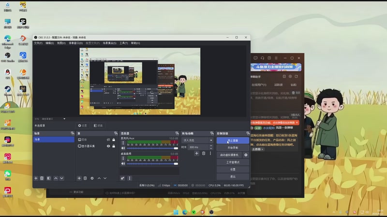Open 麦克风/Aux three-dot options menu
Viewport: 387px width, 217px height.
123,143
